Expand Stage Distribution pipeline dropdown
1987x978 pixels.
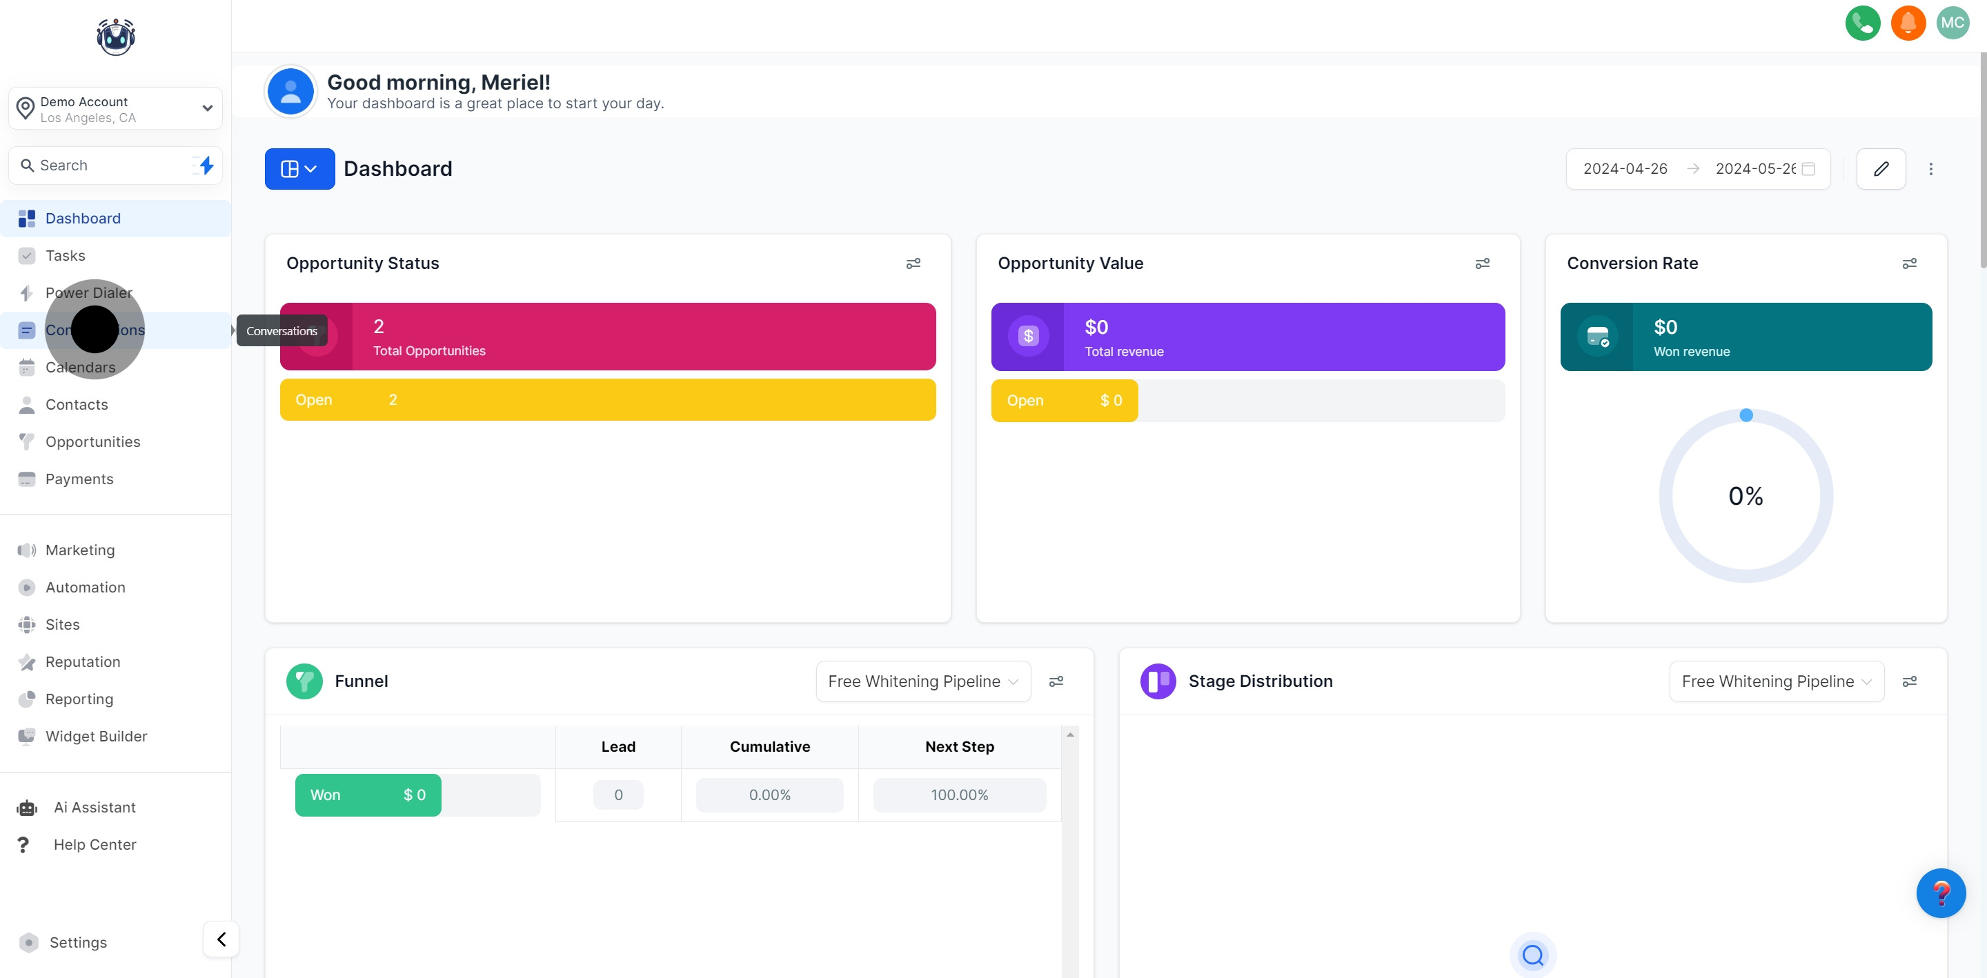coord(1776,681)
